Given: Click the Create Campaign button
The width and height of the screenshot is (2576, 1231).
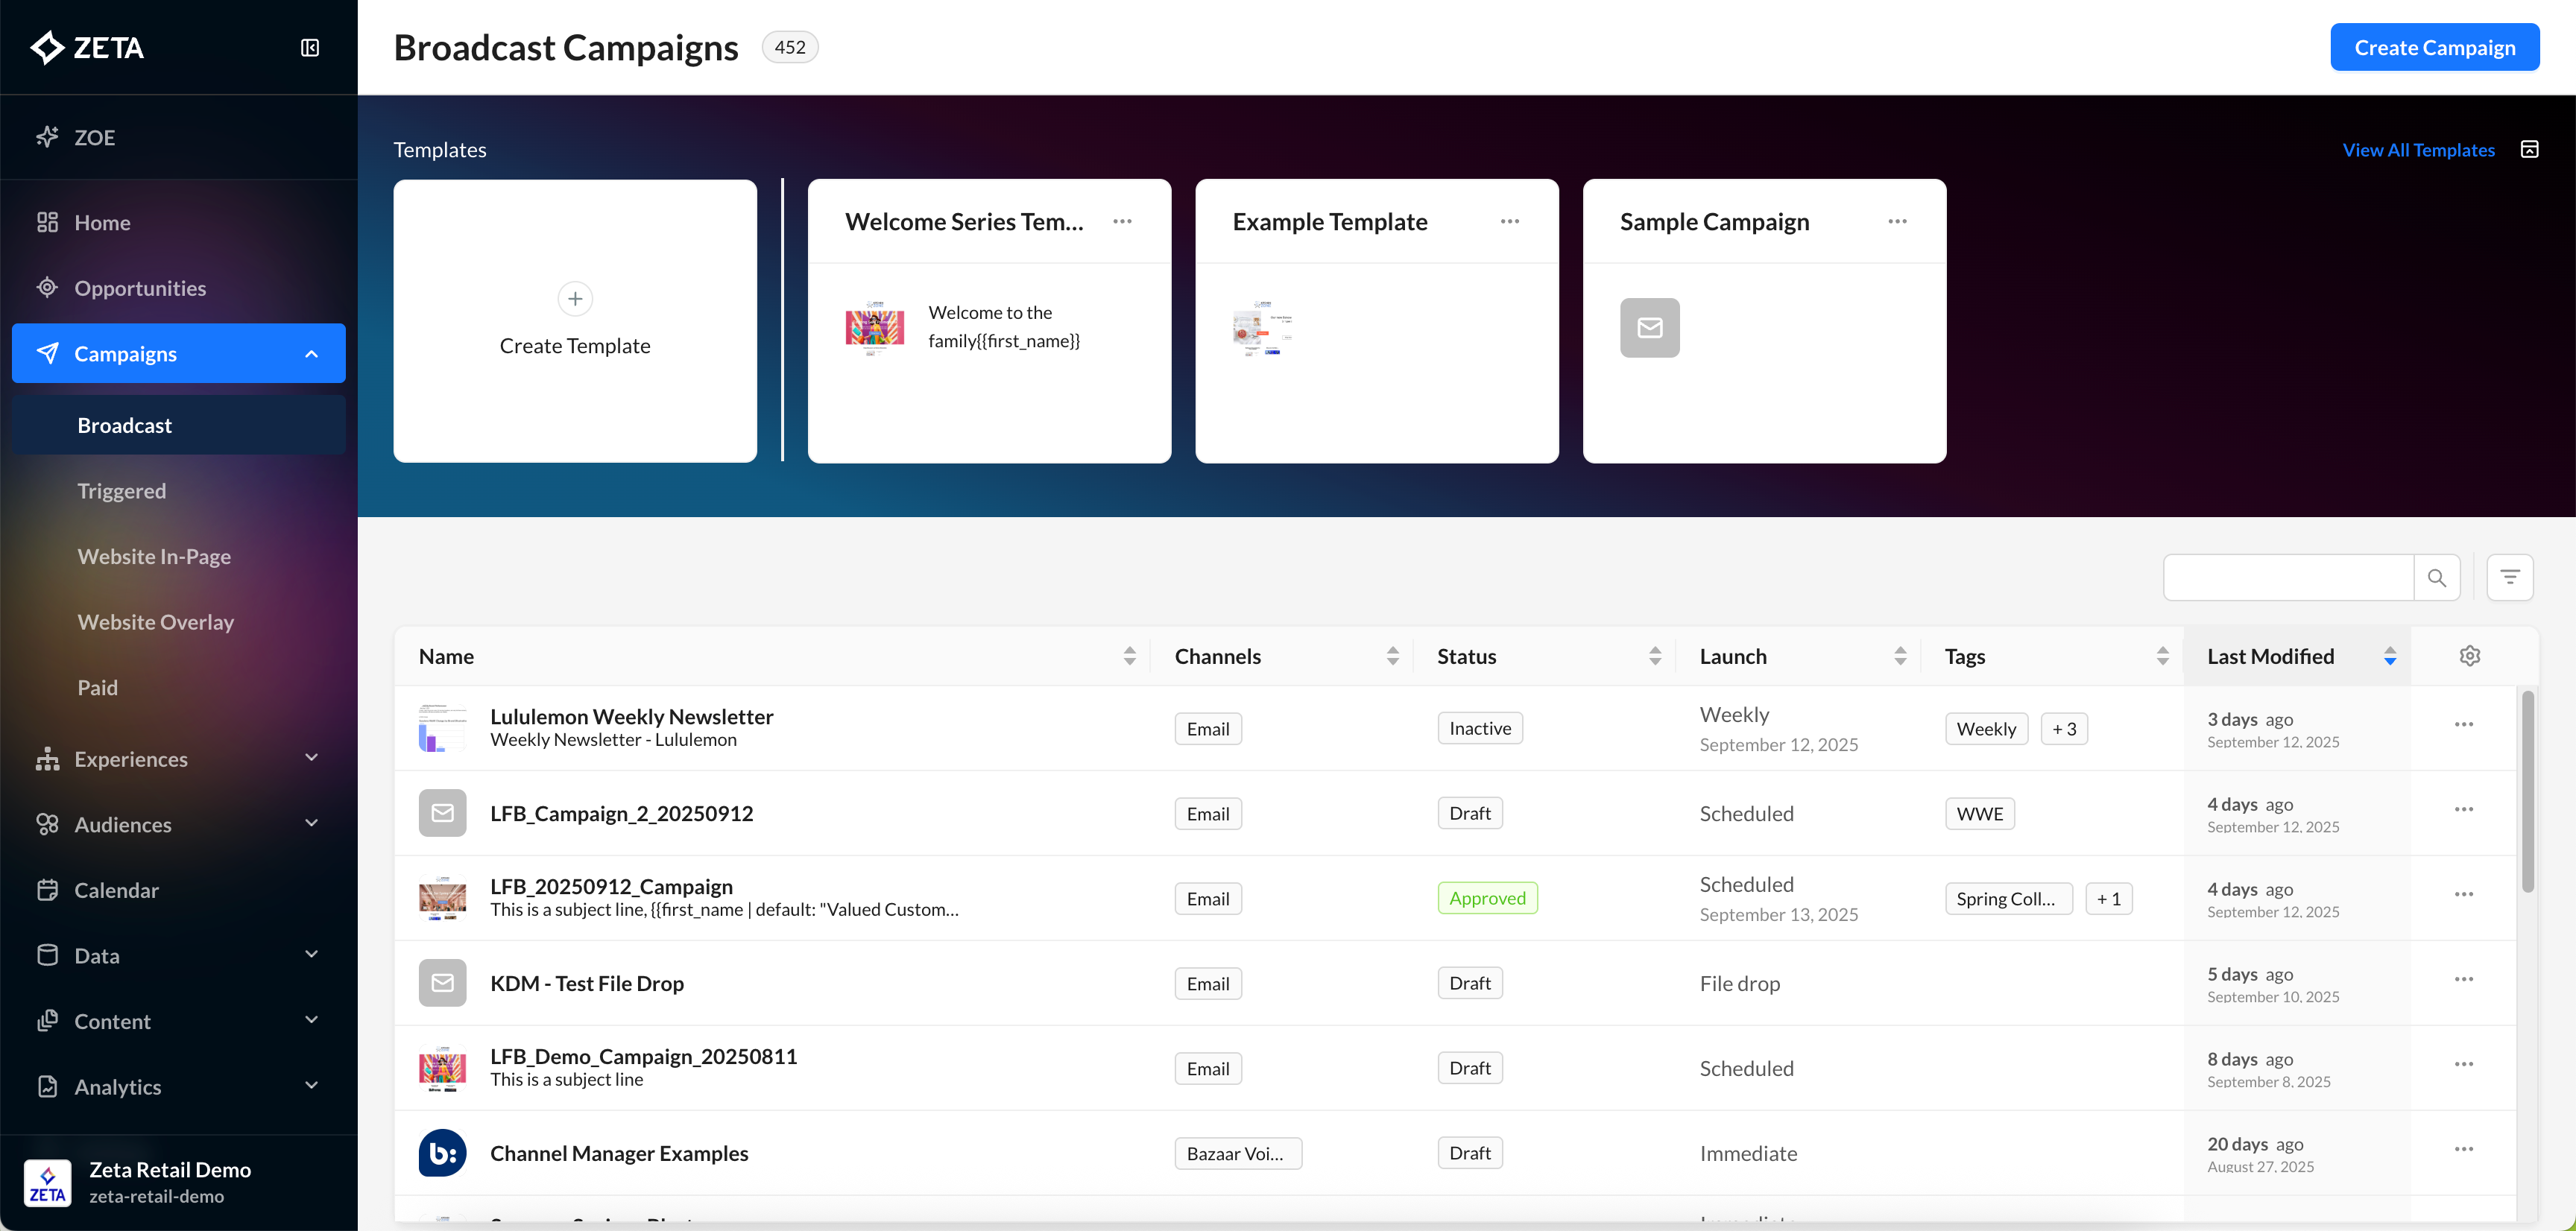Looking at the screenshot, I should 2434,47.
